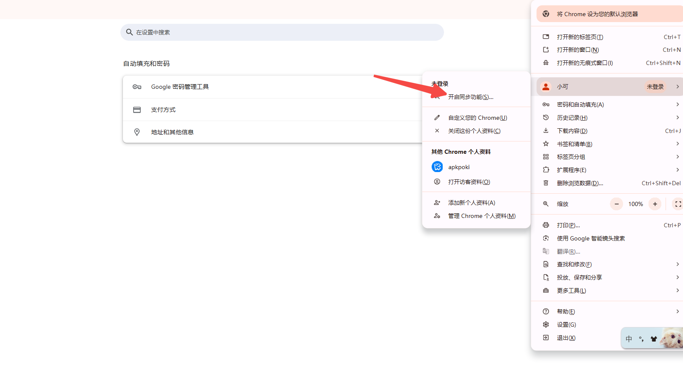Image resolution: width=683 pixels, height=373 pixels.
Task: Expand the 投放、保存和分享 submenu arrow
Action: coord(677,277)
